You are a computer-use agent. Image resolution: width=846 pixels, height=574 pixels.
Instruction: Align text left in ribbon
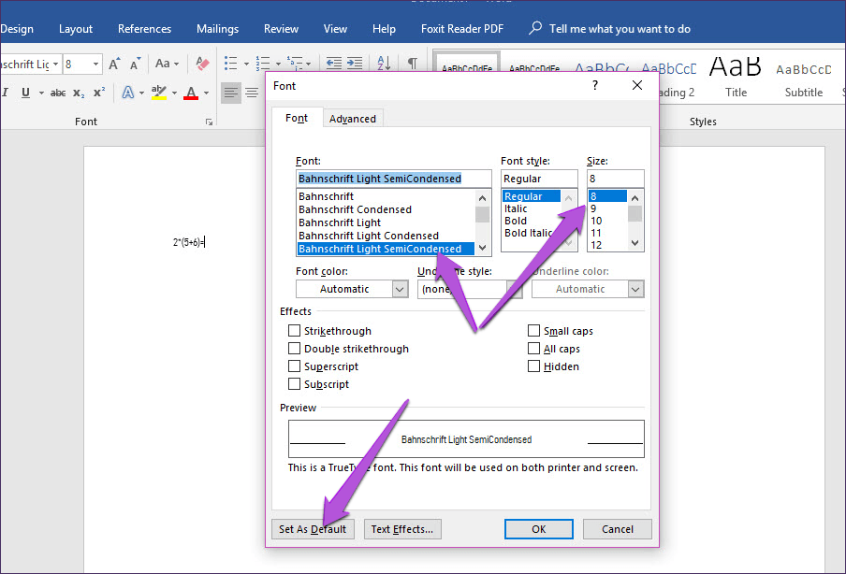(230, 93)
